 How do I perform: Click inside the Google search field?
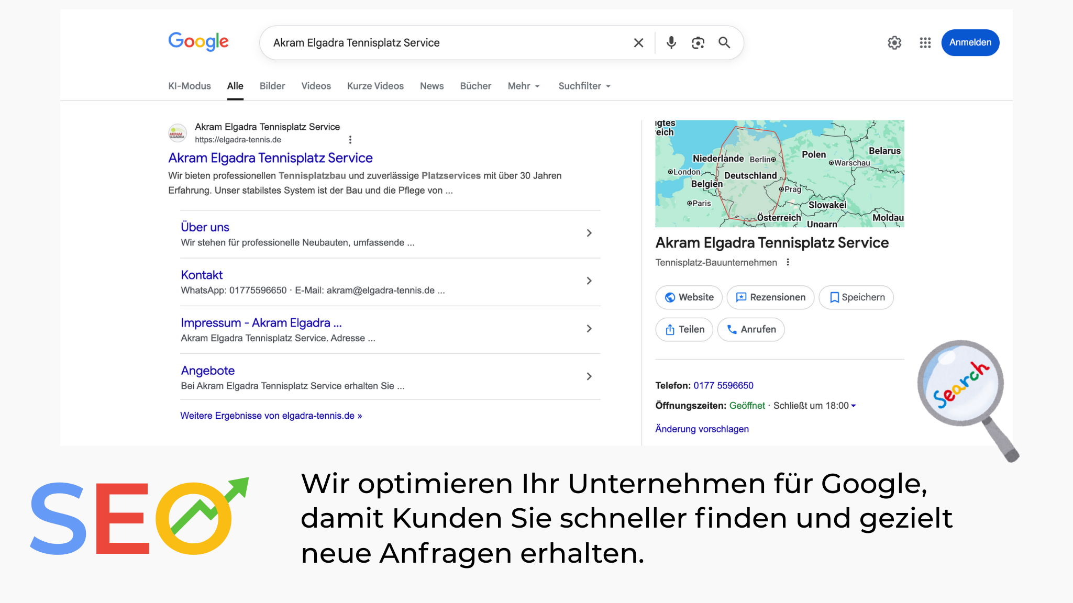click(445, 43)
